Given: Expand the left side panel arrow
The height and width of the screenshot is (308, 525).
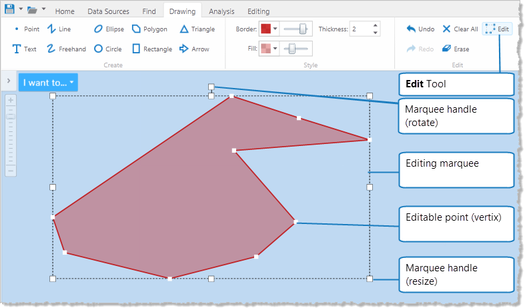Looking at the screenshot, I should click(x=8, y=81).
